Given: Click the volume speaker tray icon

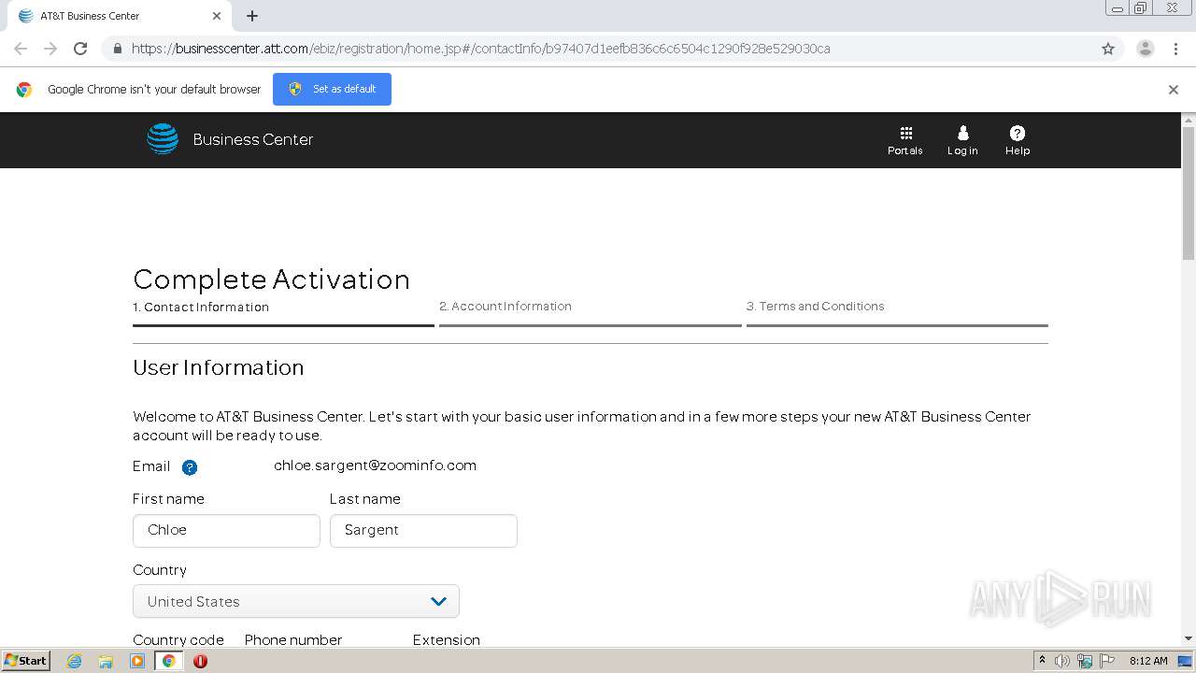Looking at the screenshot, I should pos(1062,661).
